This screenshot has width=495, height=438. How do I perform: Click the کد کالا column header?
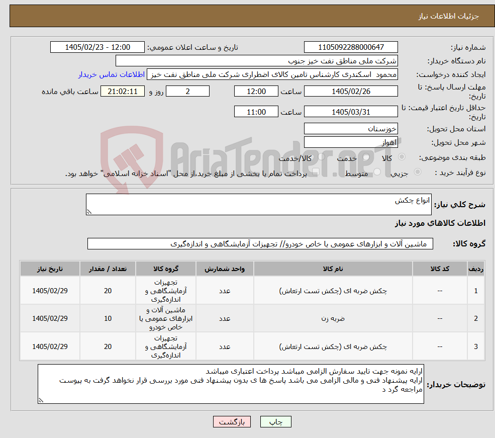tap(440, 269)
